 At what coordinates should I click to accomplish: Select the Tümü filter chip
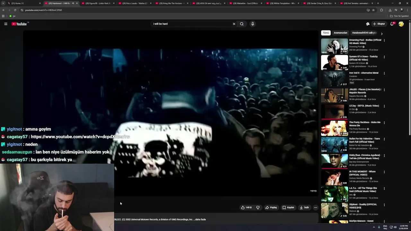point(326,33)
